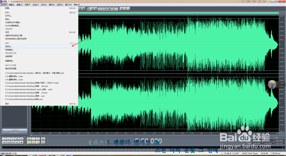
Task: Click the blank window toolbar icon
Action: tap(116, 9)
